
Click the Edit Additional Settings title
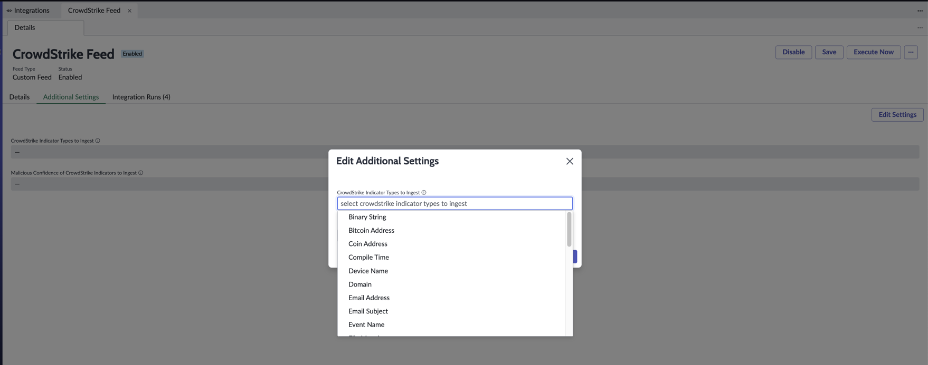tap(387, 161)
